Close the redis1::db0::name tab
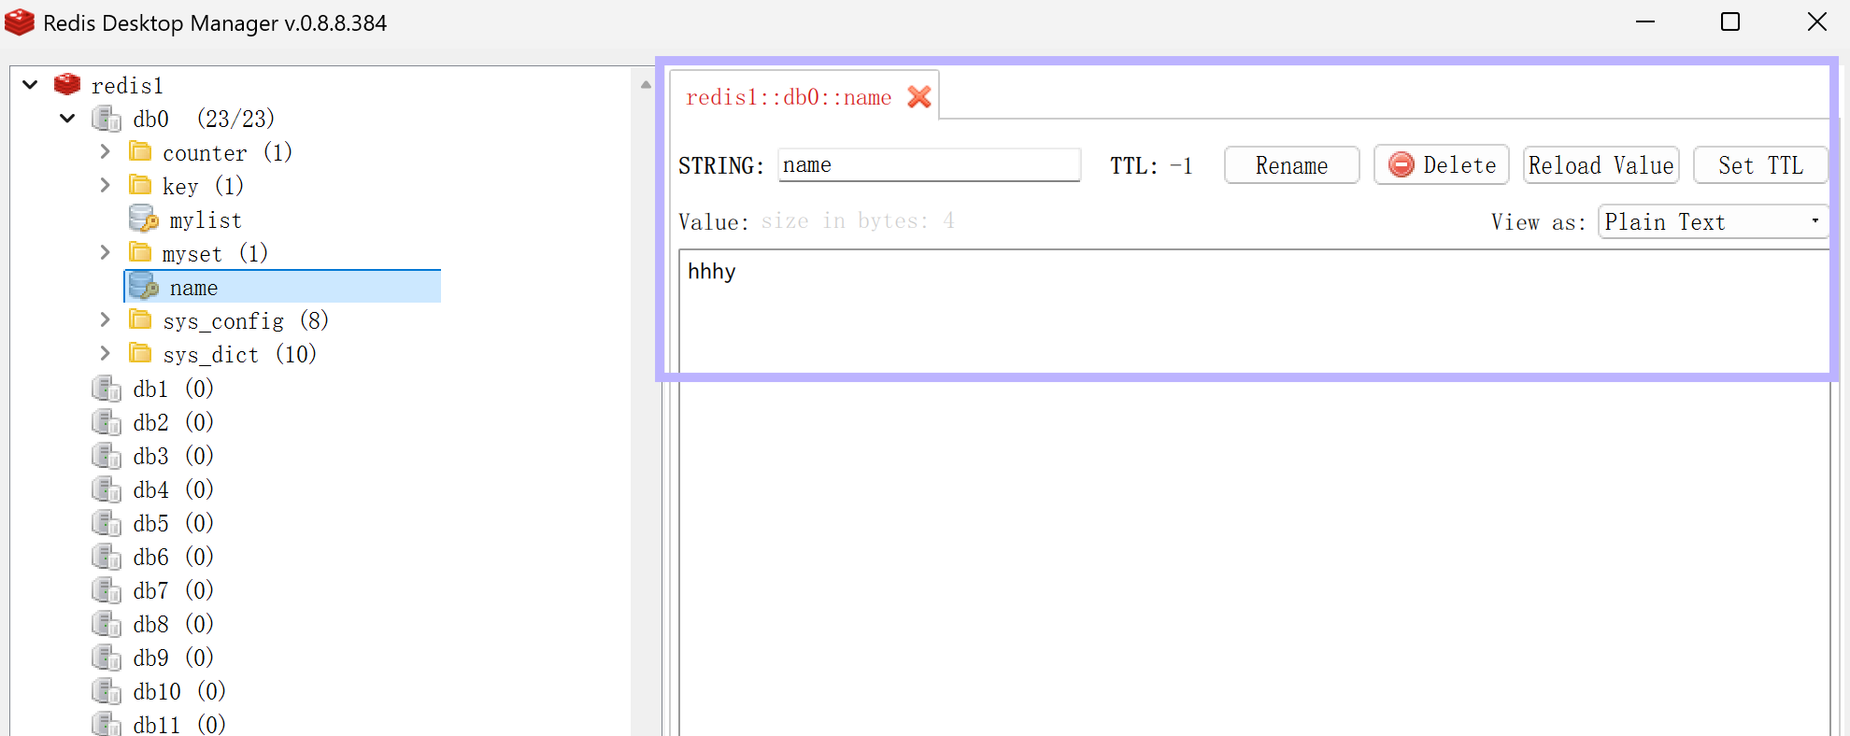 coord(919,97)
